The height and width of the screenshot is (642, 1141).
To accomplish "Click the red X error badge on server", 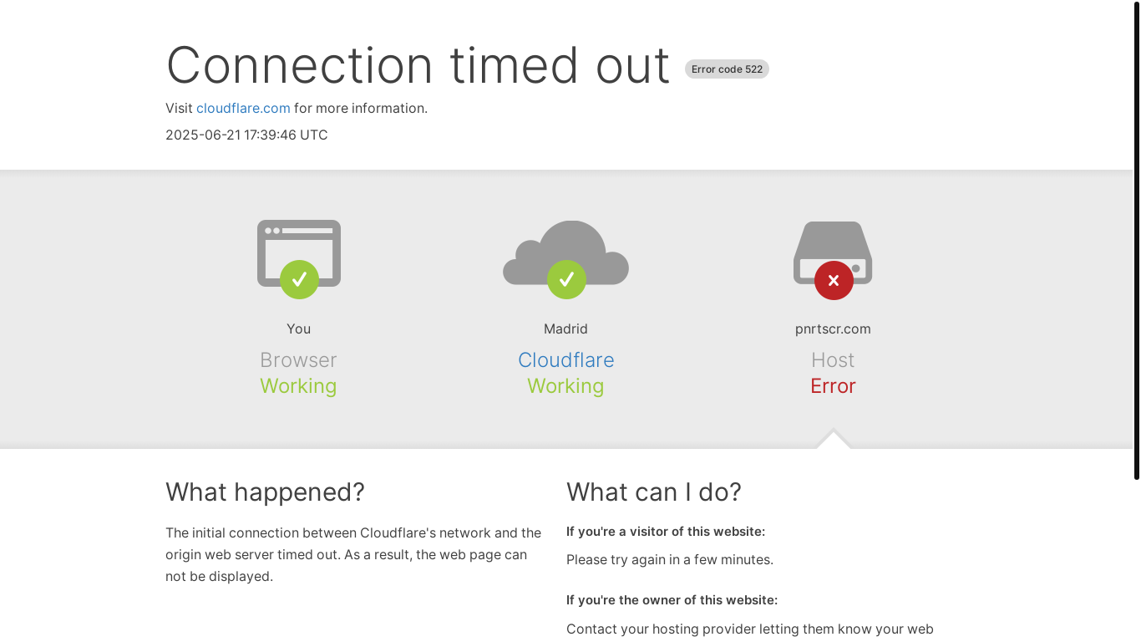I will pyautogui.click(x=834, y=281).
